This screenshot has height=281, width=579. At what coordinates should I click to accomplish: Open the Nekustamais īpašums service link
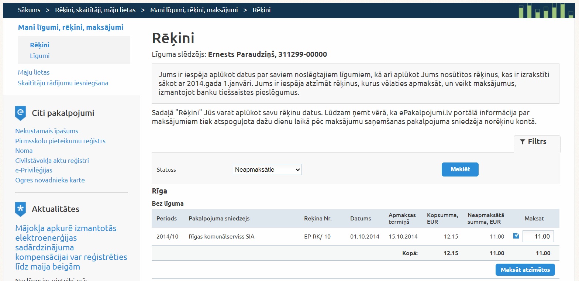pos(46,131)
